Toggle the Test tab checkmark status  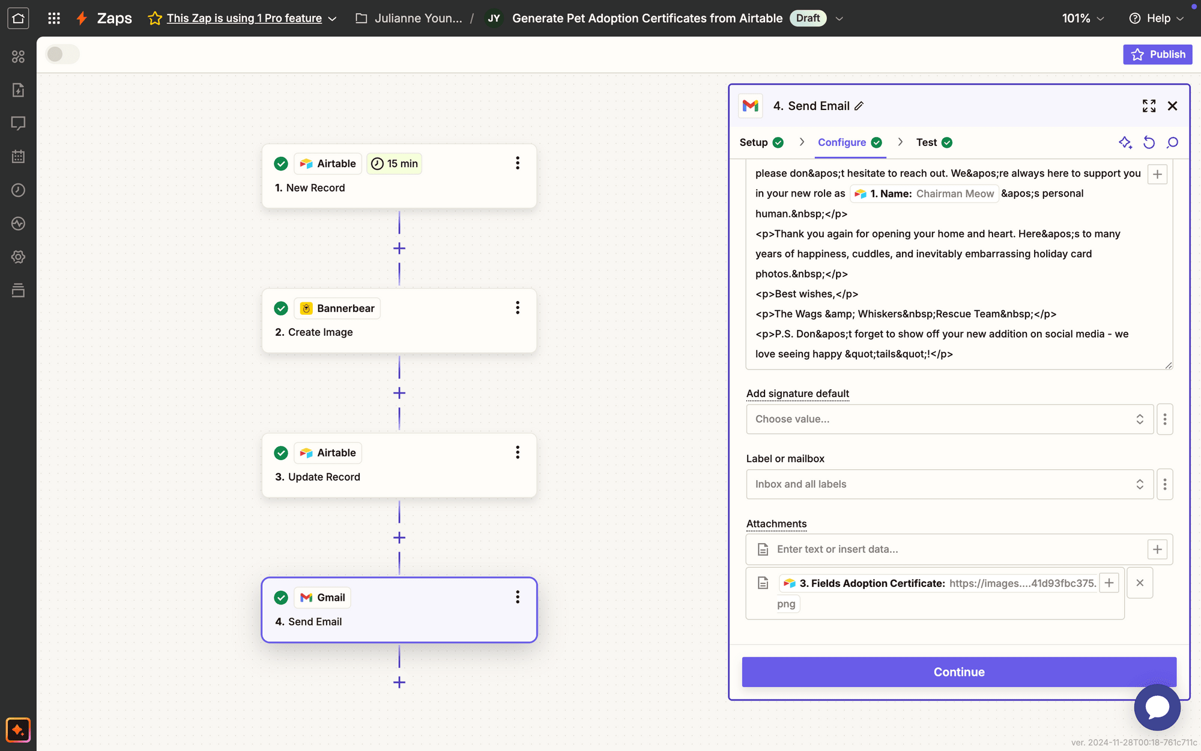[948, 142]
